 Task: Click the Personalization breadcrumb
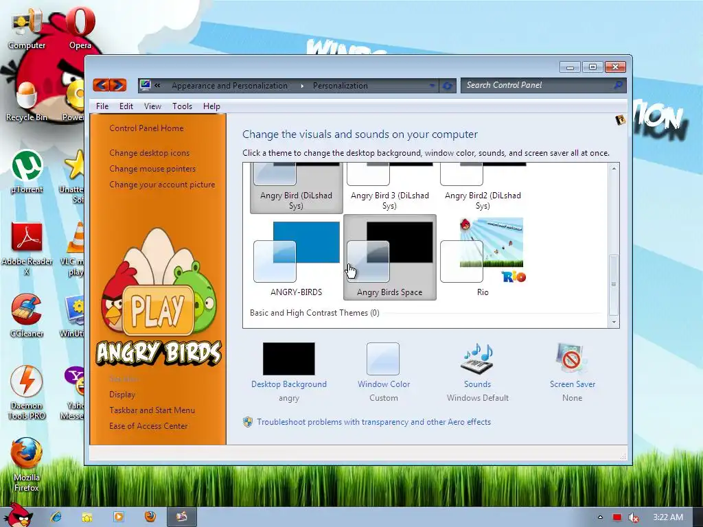coord(341,86)
